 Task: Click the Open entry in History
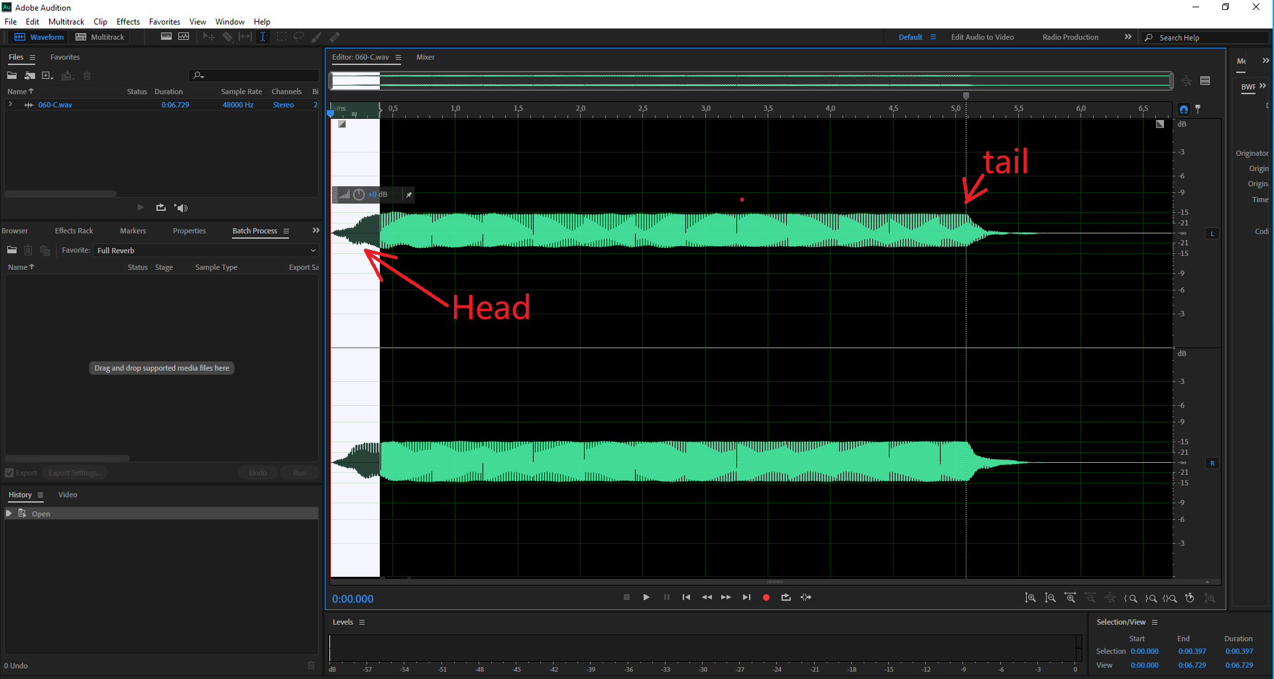[x=162, y=514]
